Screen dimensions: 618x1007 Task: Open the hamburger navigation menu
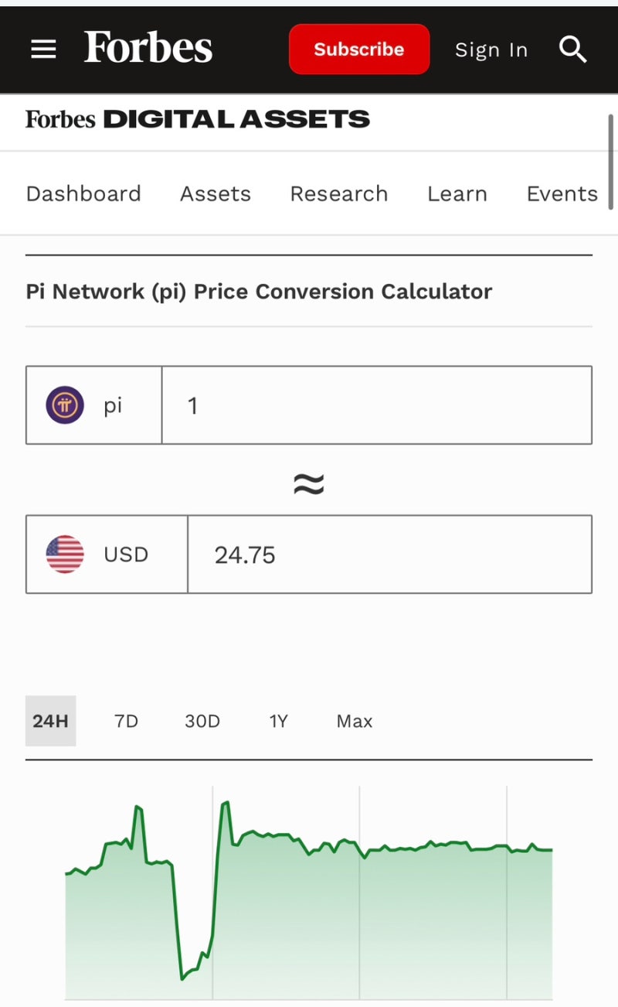[43, 49]
